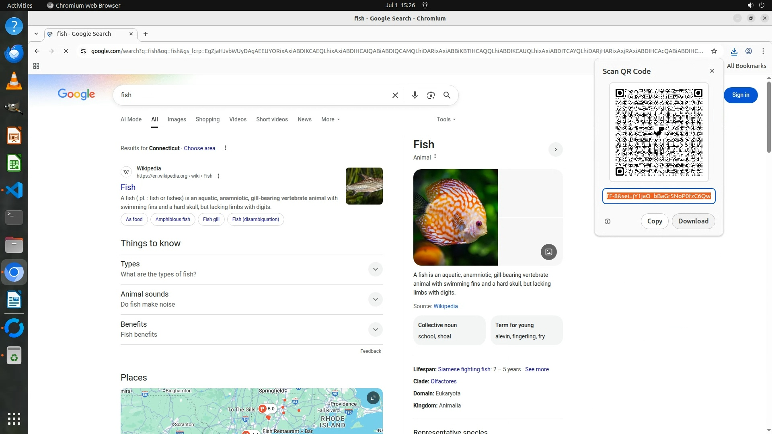Bookmark this page with star icon
Screen dimensions: 772x434
(714, 51)
